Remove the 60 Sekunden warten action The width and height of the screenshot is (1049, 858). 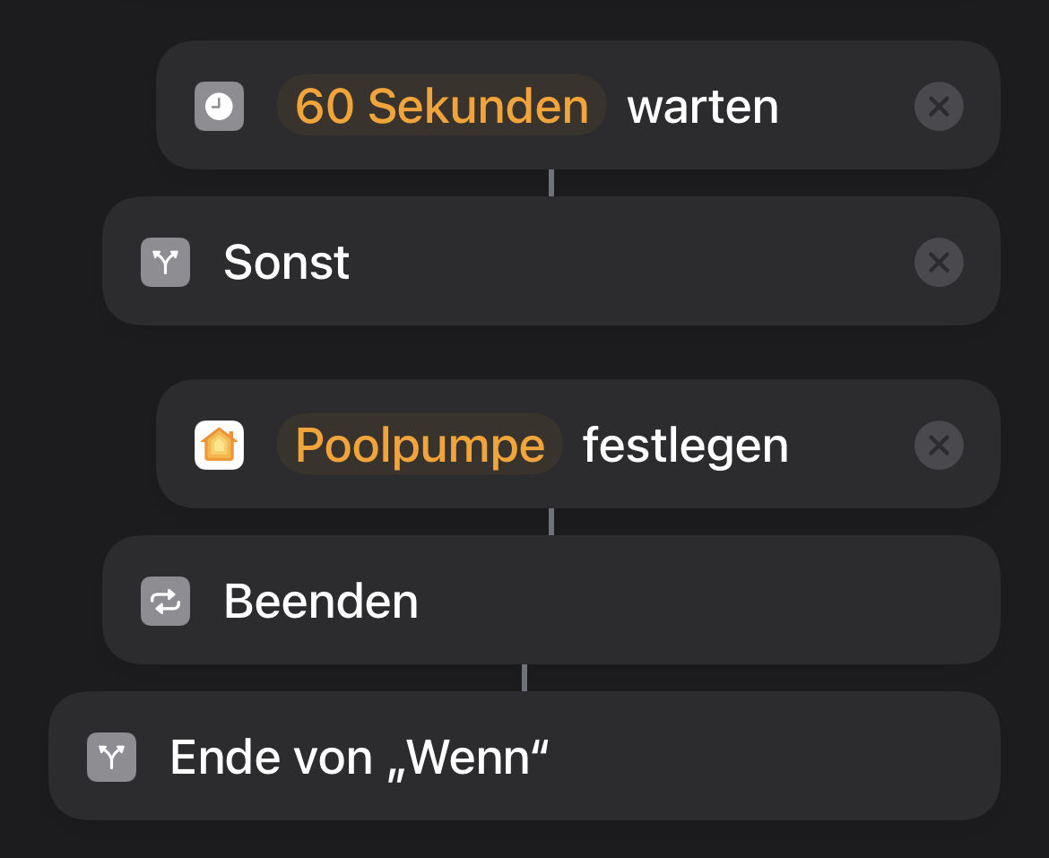(x=939, y=108)
